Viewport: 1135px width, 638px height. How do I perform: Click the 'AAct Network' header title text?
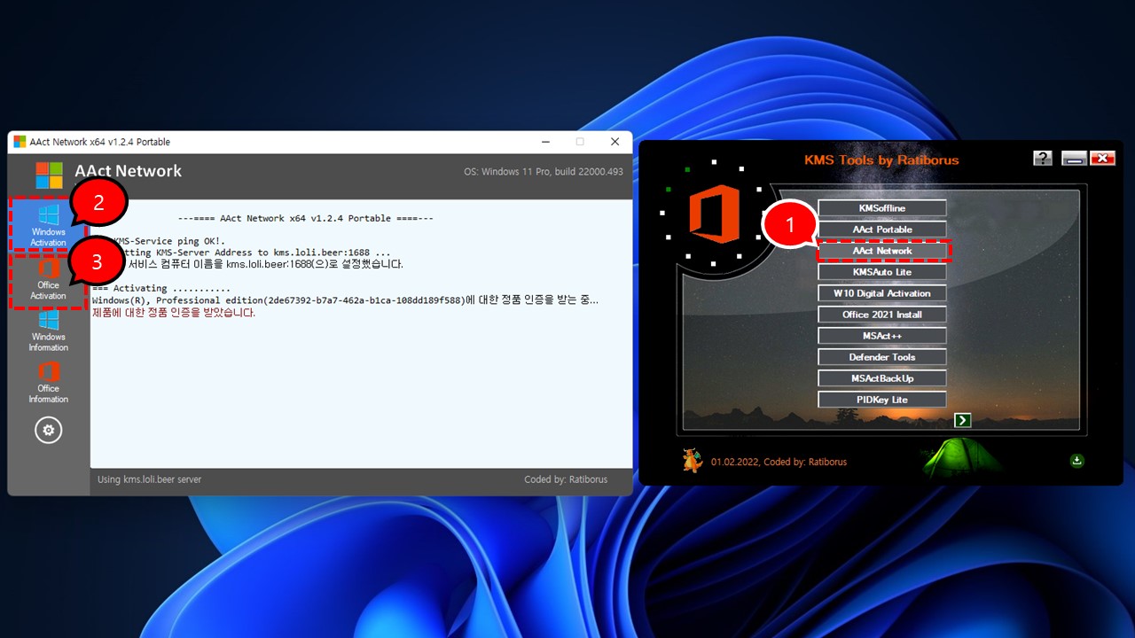(x=128, y=171)
